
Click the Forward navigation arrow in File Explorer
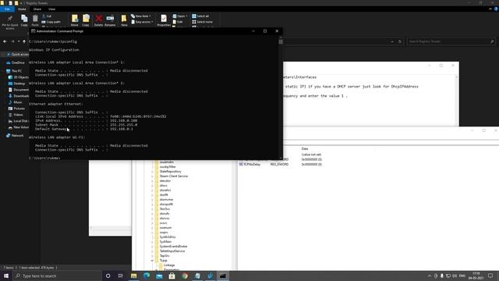point(12,41)
